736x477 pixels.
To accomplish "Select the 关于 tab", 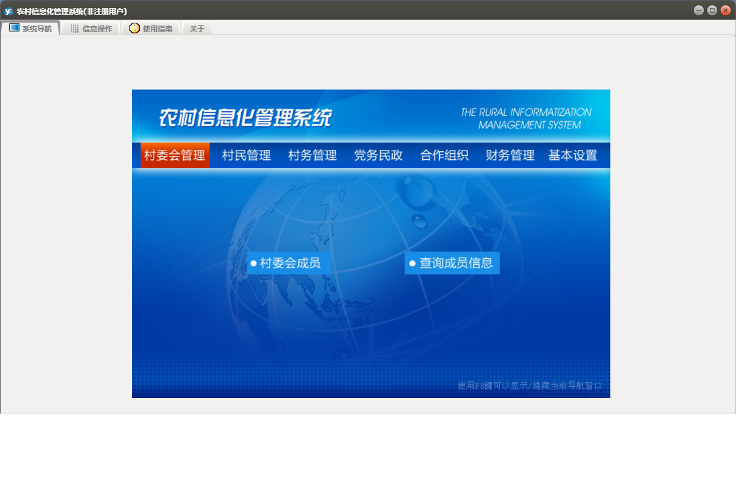I will tap(197, 28).
